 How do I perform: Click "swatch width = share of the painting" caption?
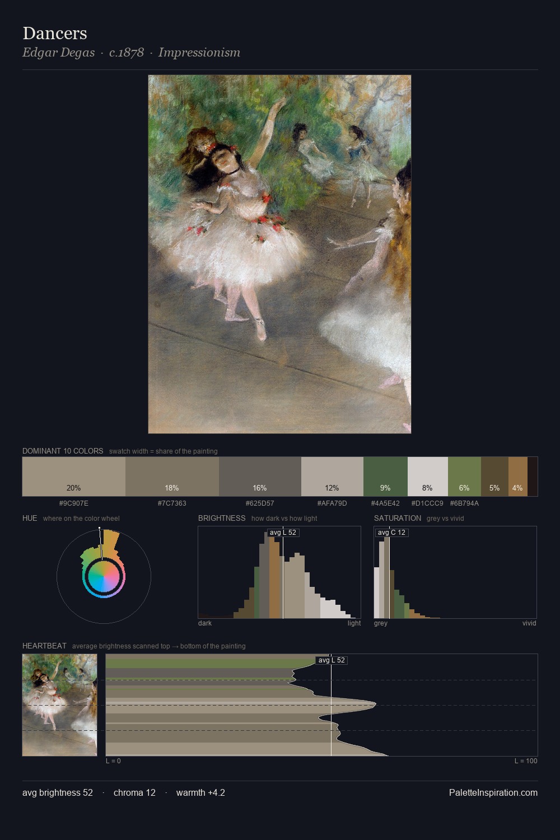pos(164,451)
